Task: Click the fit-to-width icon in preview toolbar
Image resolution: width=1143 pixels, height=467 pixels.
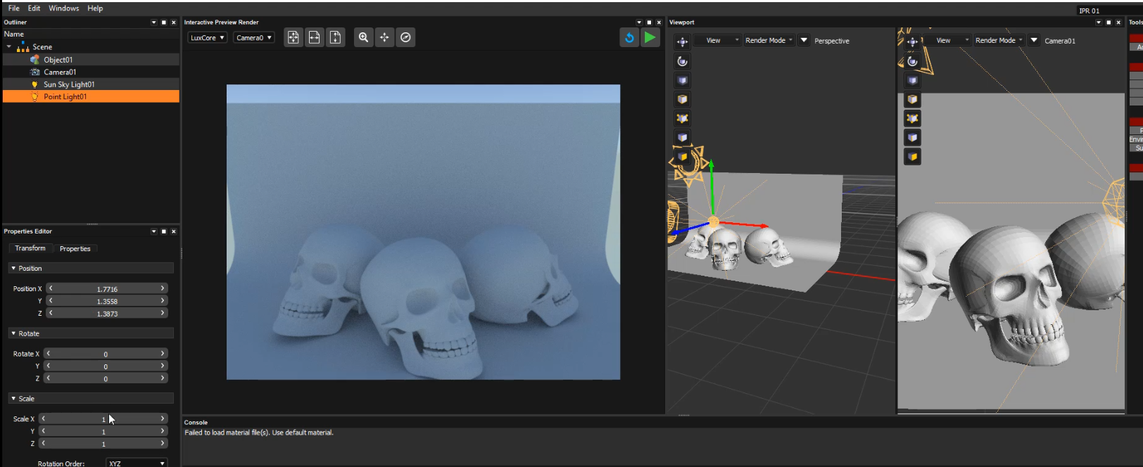Action: (315, 38)
